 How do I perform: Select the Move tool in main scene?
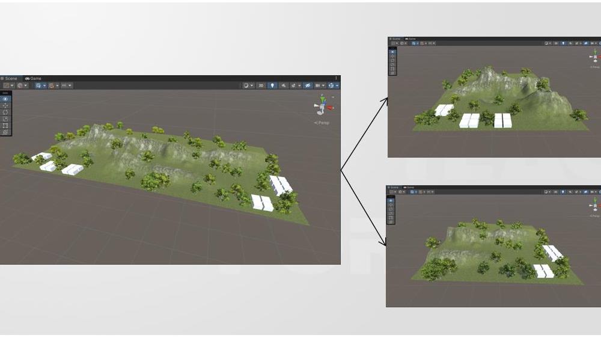(x=5, y=105)
